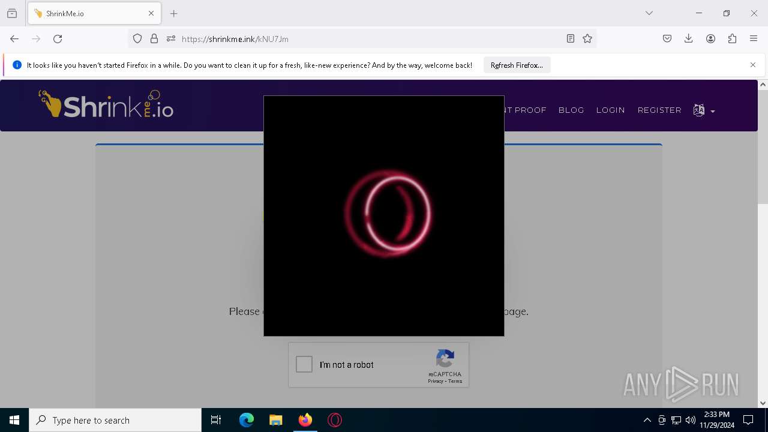
Task: Open a new tab with plus button
Action: pos(174,13)
